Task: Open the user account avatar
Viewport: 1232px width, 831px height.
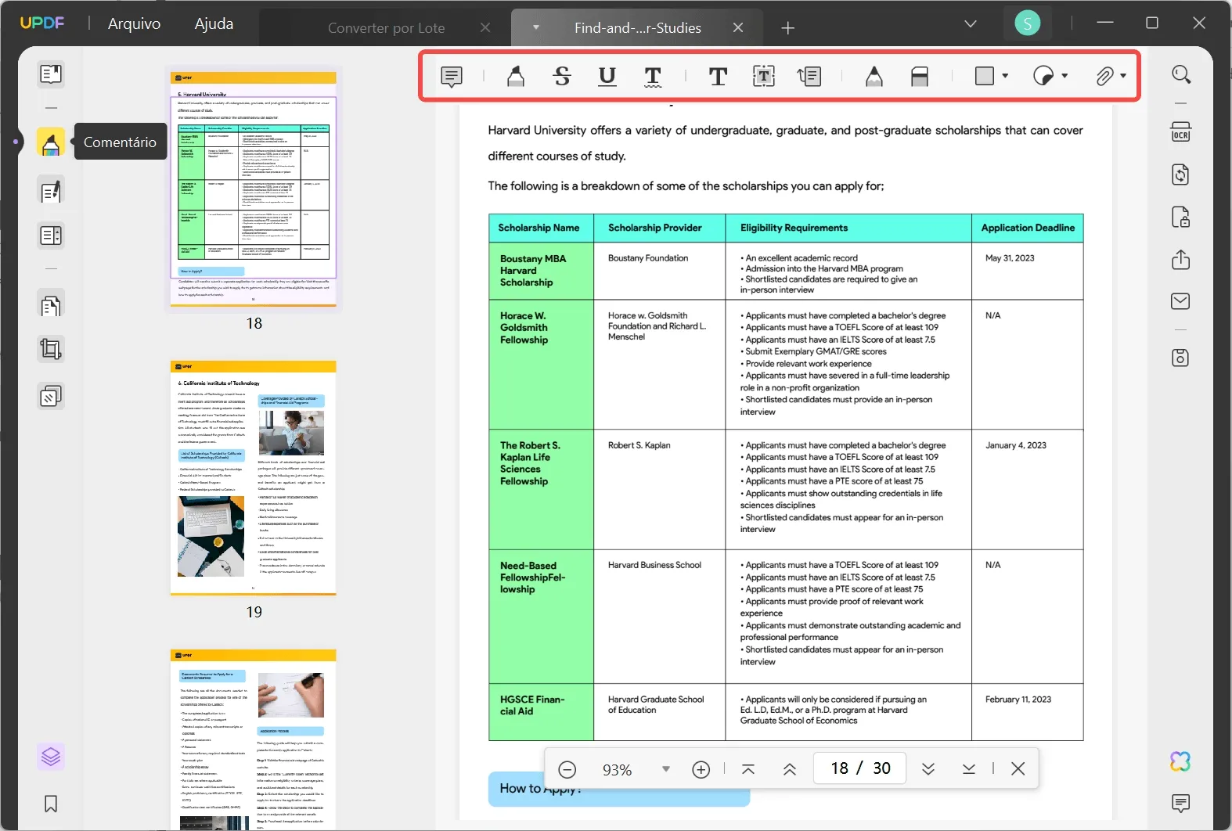Action: point(1027,23)
